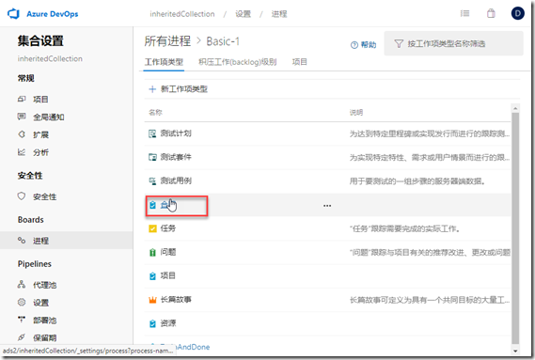
Task: Click the 项目 sidebar icon
Action: [x=22, y=99]
